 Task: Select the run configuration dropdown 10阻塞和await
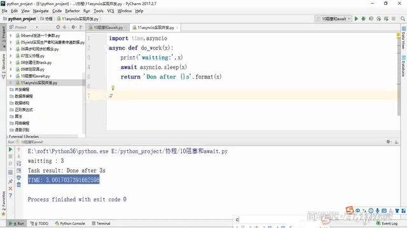click(333, 18)
